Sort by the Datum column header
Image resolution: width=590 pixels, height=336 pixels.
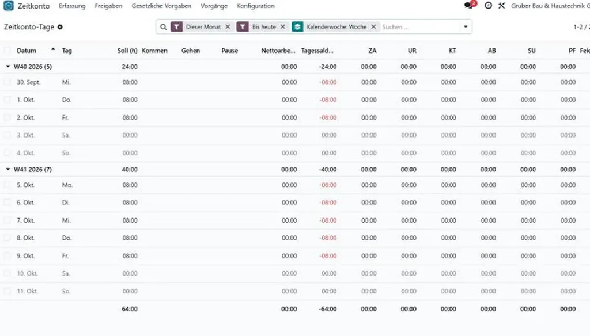coord(27,51)
